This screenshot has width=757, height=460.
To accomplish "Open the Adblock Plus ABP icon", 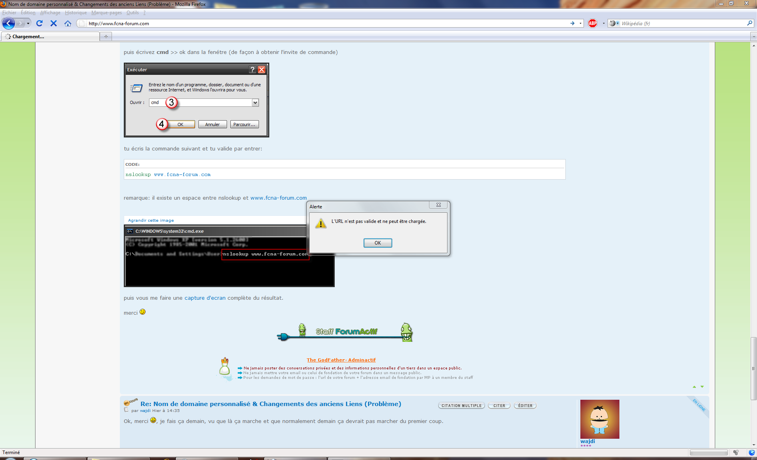I will pyautogui.click(x=592, y=23).
